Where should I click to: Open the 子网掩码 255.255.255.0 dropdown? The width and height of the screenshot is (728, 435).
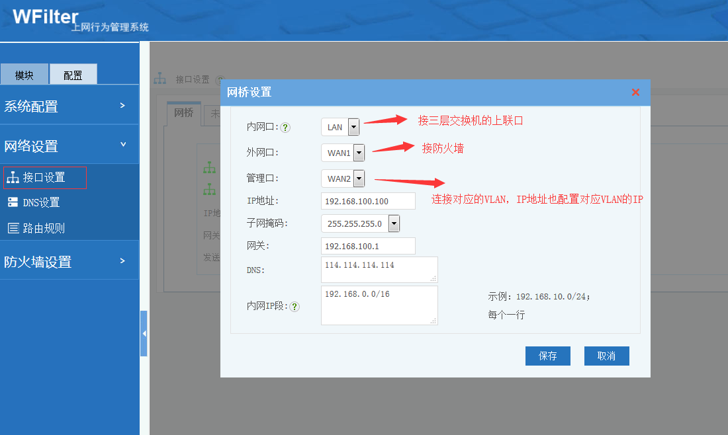point(394,223)
